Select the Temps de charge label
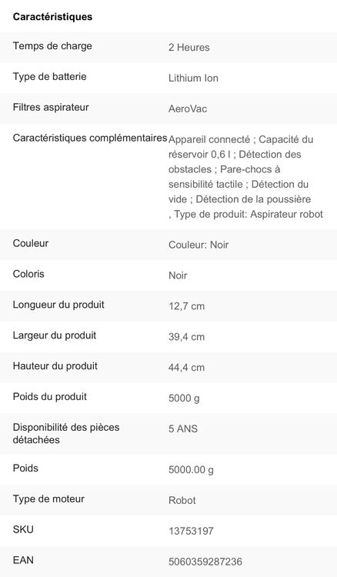 click(52, 46)
